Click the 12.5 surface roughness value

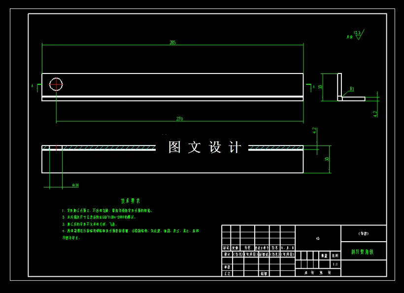[x=357, y=33]
